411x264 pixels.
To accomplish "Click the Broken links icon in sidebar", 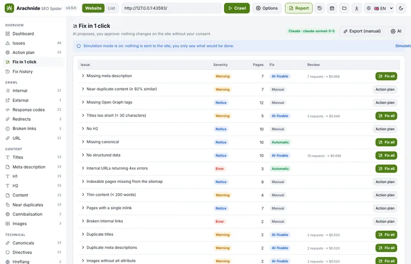I will pos(8,128).
